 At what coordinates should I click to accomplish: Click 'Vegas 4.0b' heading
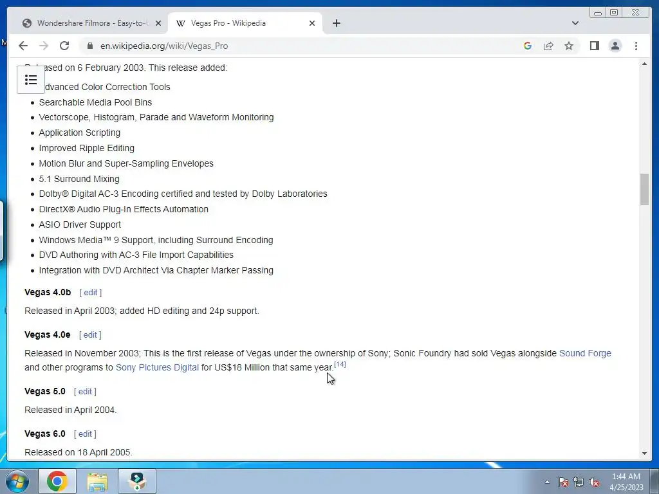pos(48,293)
